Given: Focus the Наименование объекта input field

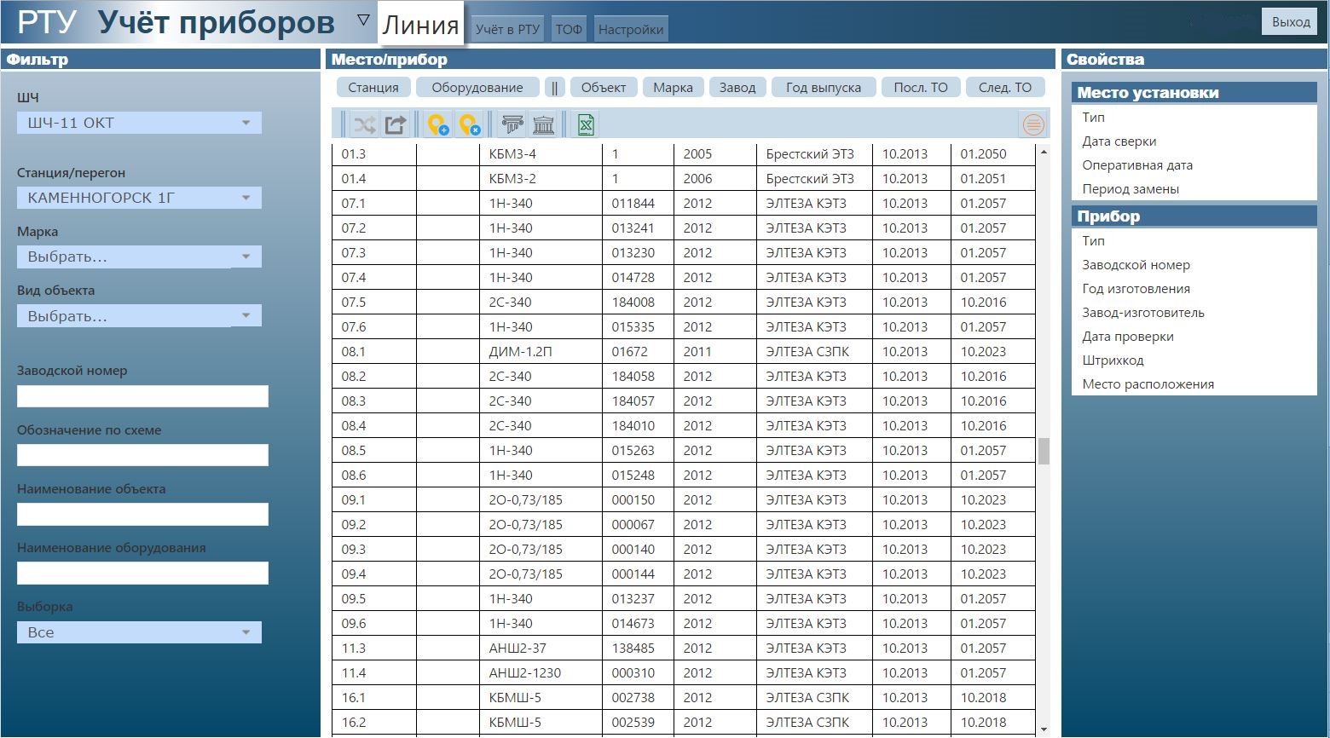Looking at the screenshot, I should coord(142,514).
